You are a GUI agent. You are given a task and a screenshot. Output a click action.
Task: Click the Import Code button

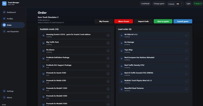pos(143,21)
